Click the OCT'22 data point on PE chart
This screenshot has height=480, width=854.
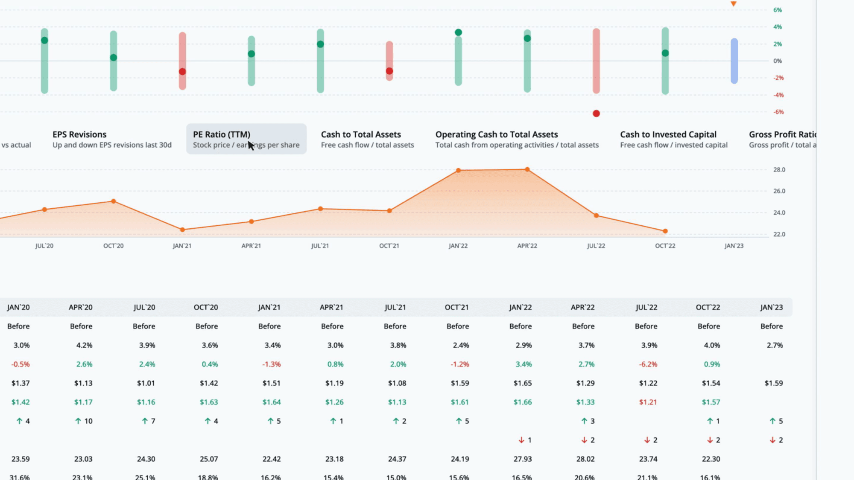click(x=665, y=231)
